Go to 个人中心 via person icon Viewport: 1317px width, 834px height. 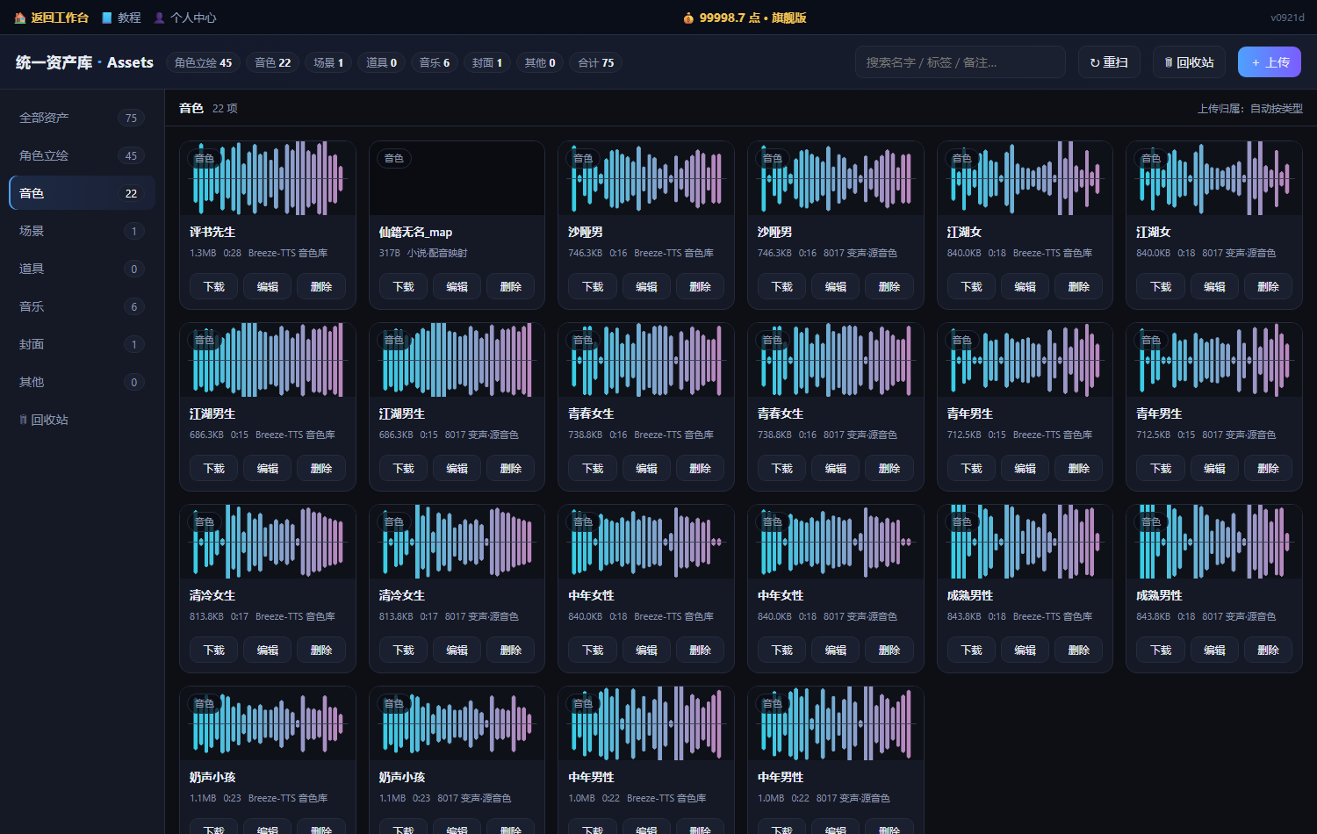(x=185, y=18)
